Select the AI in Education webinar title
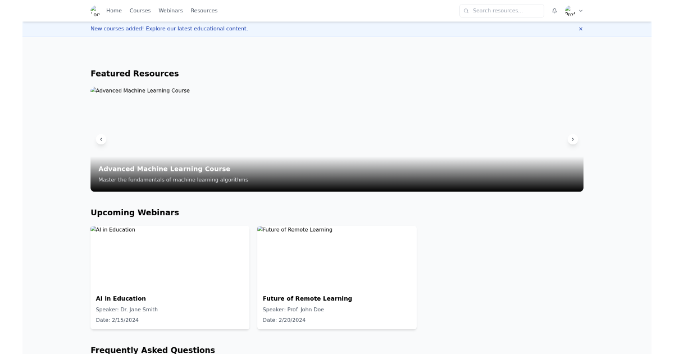Screen dimensions: 674x354 coord(121,299)
